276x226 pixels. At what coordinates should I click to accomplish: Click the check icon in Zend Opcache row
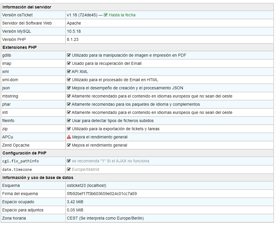(x=69, y=145)
